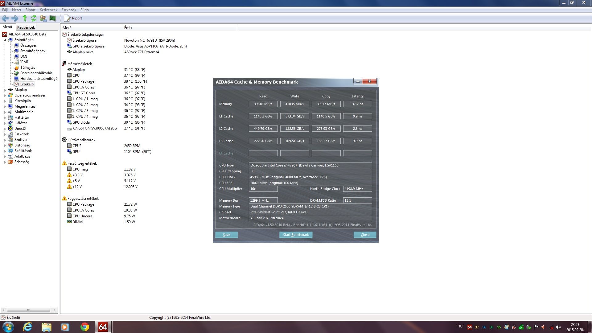Image resolution: width=592 pixels, height=333 pixels.
Task: Go back with the blue left arrow
Action: click(x=5, y=18)
